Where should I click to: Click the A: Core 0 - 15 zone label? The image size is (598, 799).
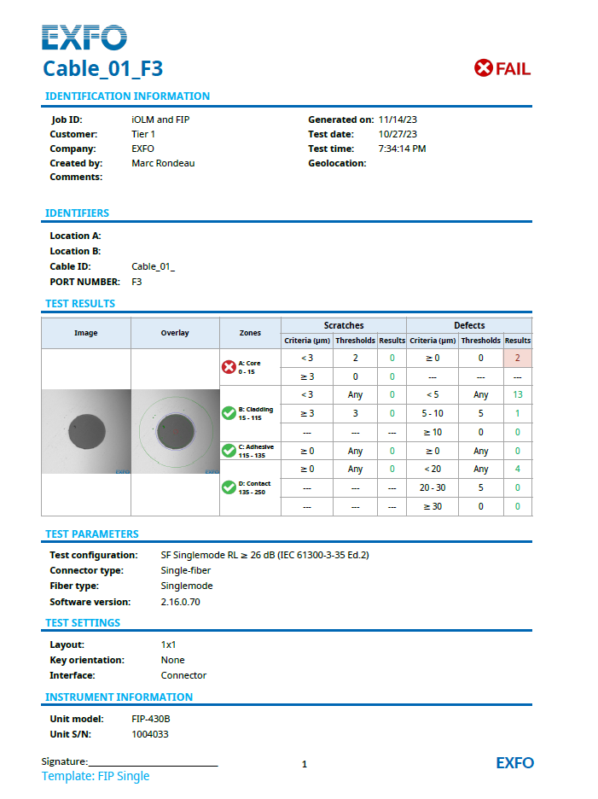[x=250, y=367]
